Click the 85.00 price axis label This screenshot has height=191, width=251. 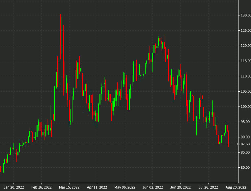[x=245, y=152]
